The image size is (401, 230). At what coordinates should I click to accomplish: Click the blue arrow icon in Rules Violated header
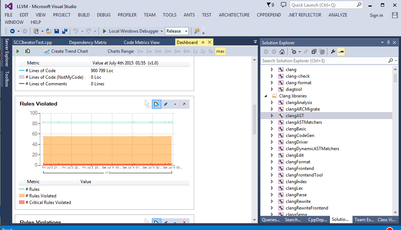(x=175, y=104)
